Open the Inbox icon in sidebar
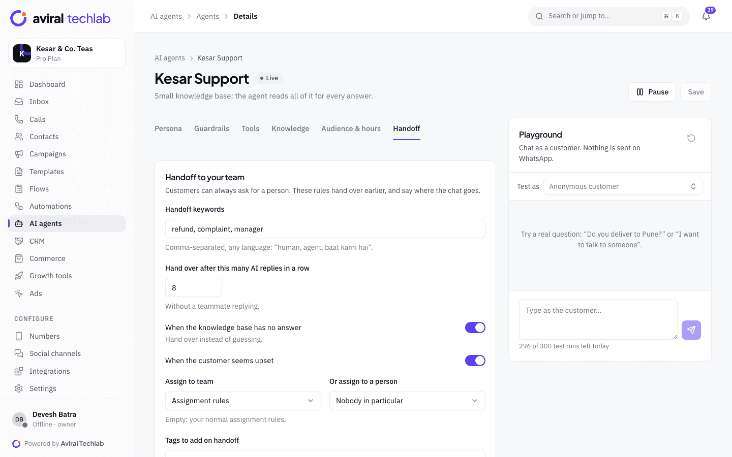This screenshot has height=457, width=732. pyautogui.click(x=19, y=102)
